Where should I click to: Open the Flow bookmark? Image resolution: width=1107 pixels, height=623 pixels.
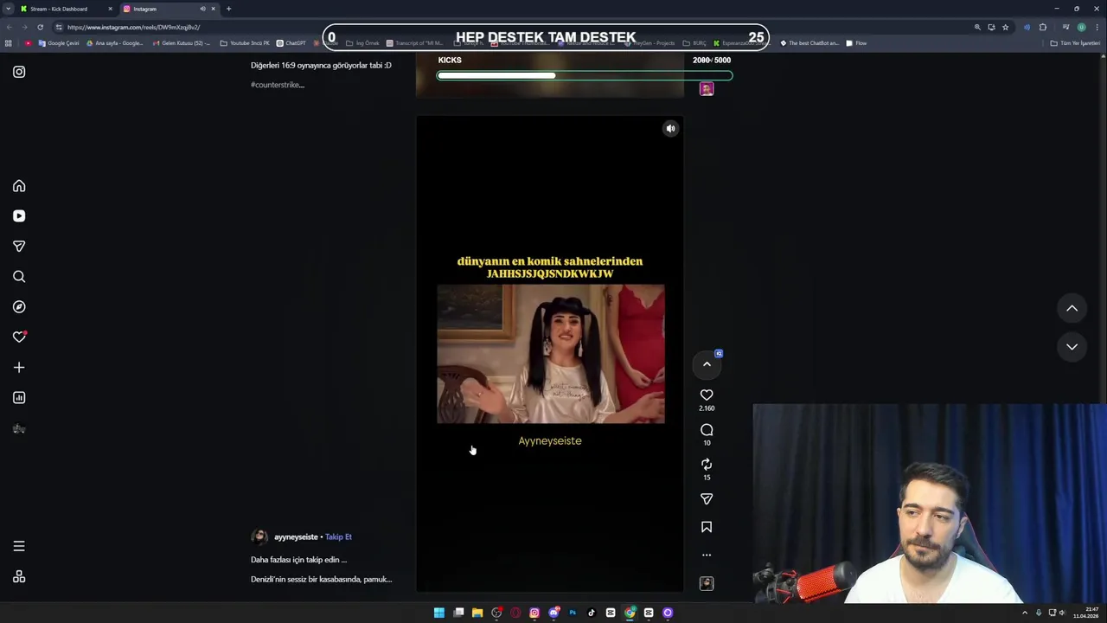pyautogui.click(x=856, y=43)
